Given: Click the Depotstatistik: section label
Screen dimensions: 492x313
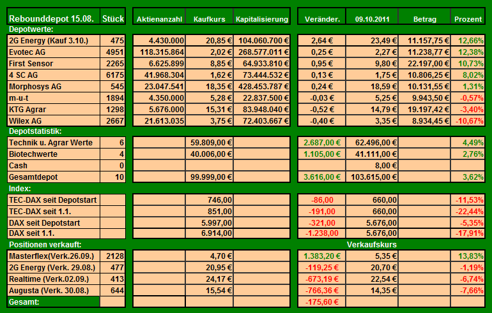Looking at the screenshot, I should (35, 131).
